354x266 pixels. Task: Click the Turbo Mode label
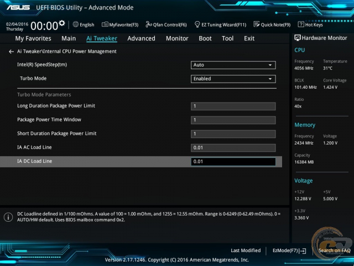click(x=33, y=79)
